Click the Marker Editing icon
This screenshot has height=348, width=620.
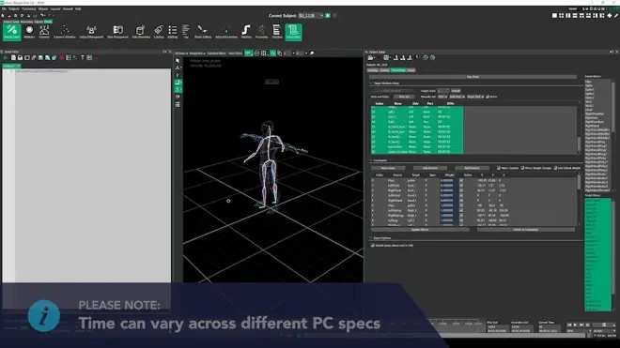203,32
